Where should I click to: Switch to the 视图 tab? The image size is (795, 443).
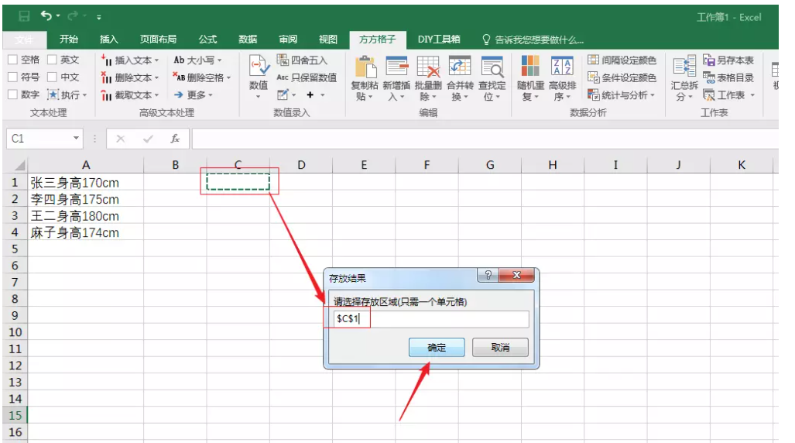pyautogui.click(x=328, y=39)
